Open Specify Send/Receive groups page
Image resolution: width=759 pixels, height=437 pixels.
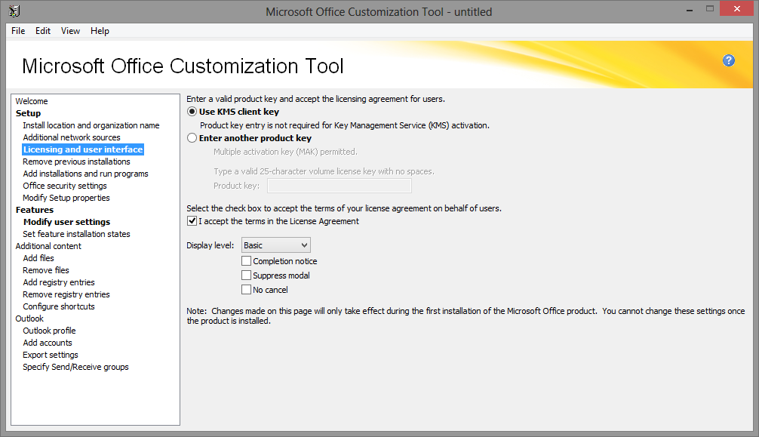click(75, 368)
